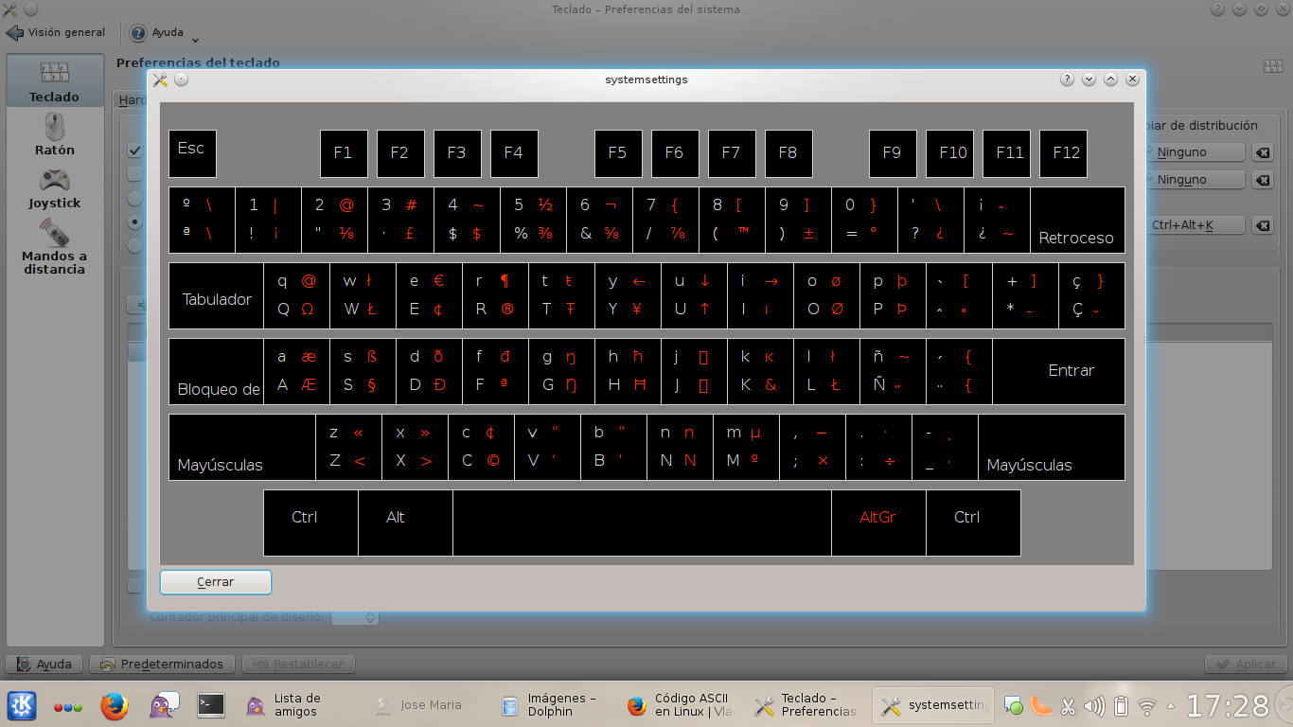Click the e key with euro sign
The image size is (1293, 727).
click(x=429, y=295)
